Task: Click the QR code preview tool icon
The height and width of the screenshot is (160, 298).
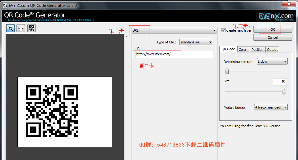Action: [x=31, y=29]
